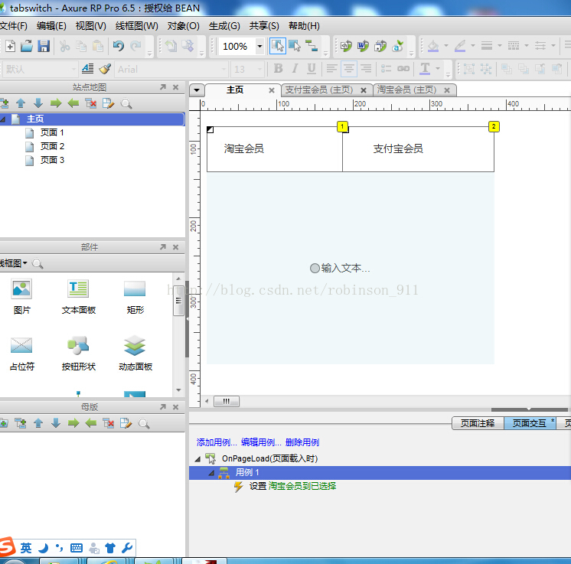571x564 pixels.
Task: Click delete master icon in masters toolbar
Action: 109,423
